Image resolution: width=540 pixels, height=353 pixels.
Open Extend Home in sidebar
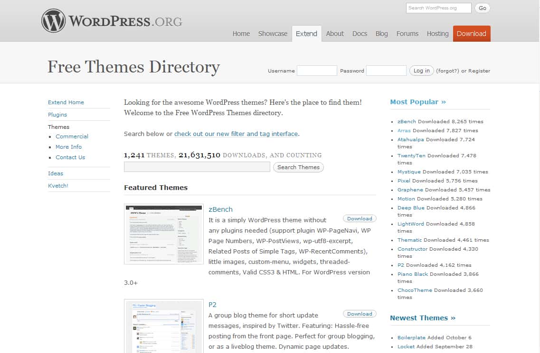click(66, 102)
